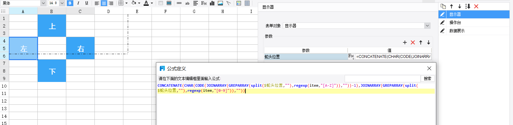Delete parameter with red X icon
Screen dimensions: 513x125
412,42
